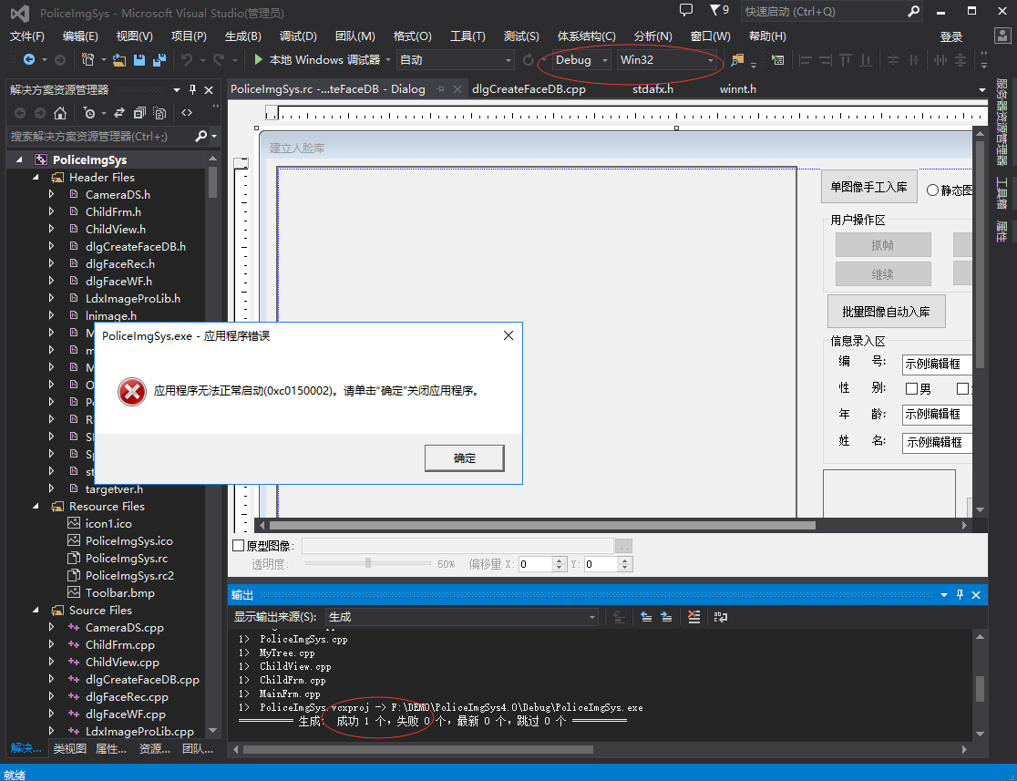
Task: Collapse the Header Files folder
Action: point(36,177)
